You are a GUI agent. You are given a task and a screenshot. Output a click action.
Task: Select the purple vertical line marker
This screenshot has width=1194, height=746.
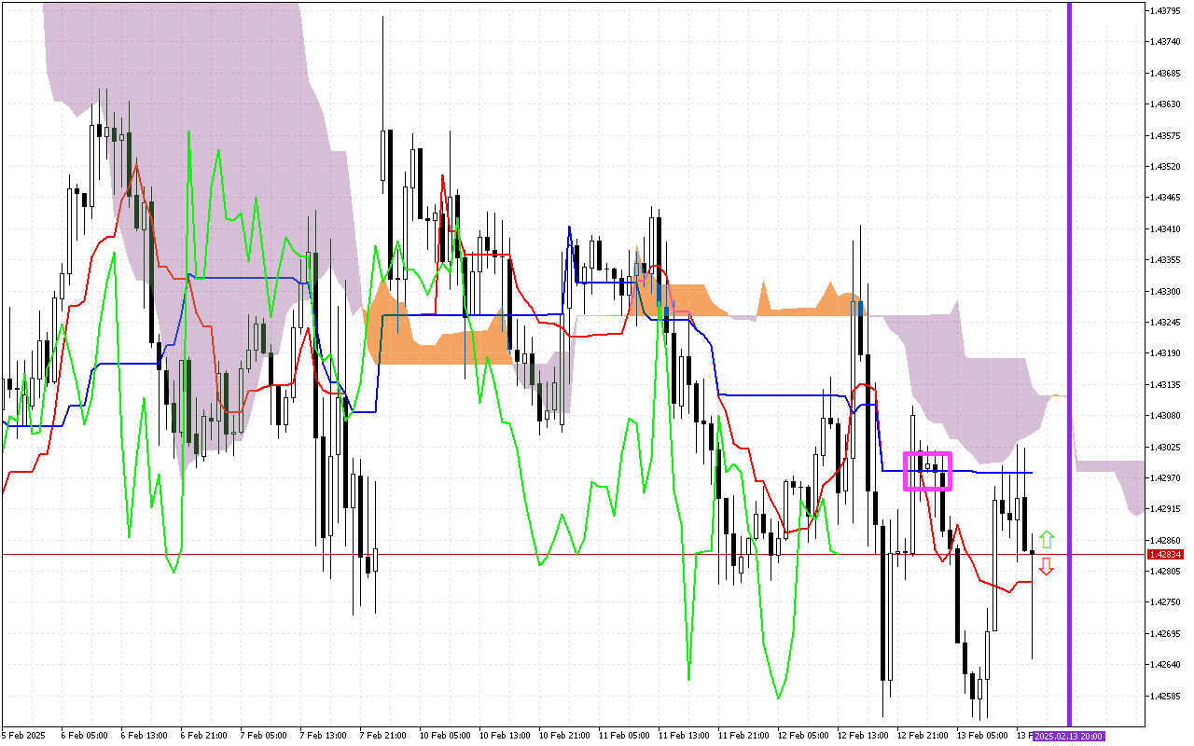[x=1069, y=364]
